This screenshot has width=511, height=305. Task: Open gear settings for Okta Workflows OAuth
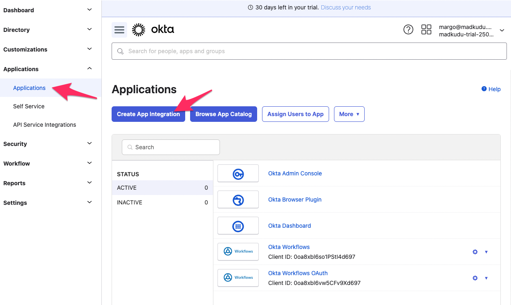point(475,278)
